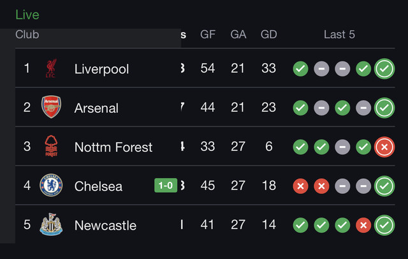Sort table by GF column
The height and width of the screenshot is (259, 408).
(x=208, y=34)
